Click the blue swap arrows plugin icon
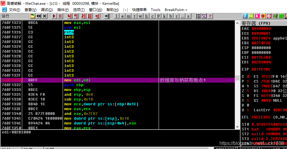This screenshot has width=287, height=149. [245, 16]
